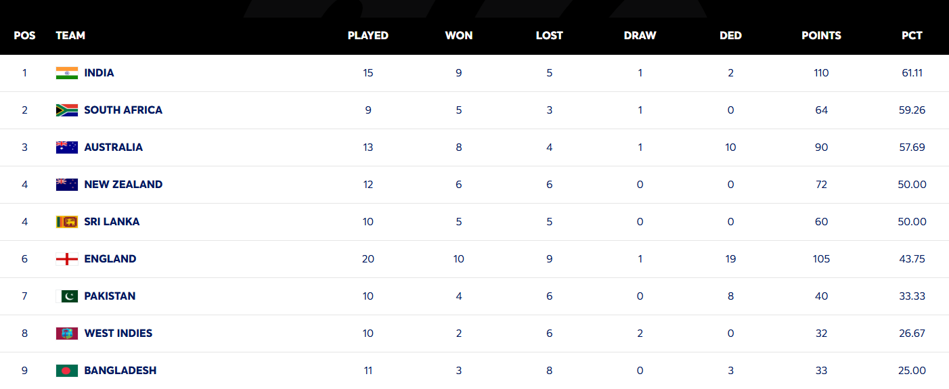Image resolution: width=949 pixels, height=389 pixels.
Task: Click the India flag icon
Action: coord(67,73)
